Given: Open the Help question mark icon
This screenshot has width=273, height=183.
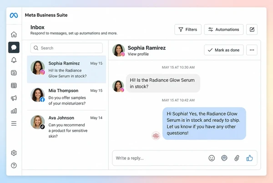Looking at the screenshot, I should pyautogui.click(x=14, y=165).
